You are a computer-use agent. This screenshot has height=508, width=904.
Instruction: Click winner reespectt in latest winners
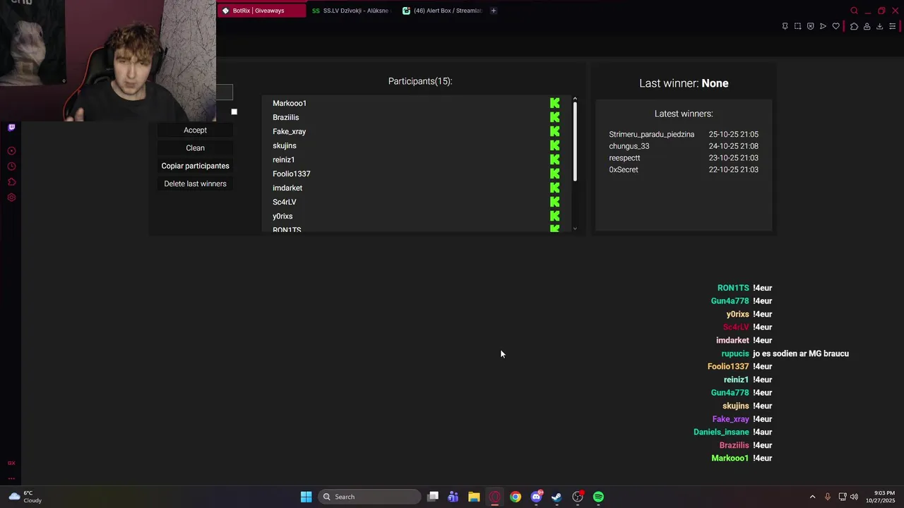click(x=624, y=158)
